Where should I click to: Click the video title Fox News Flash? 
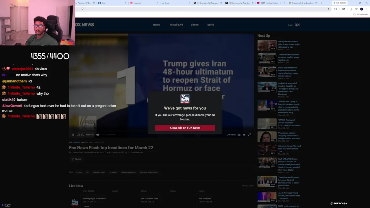(x=111, y=148)
